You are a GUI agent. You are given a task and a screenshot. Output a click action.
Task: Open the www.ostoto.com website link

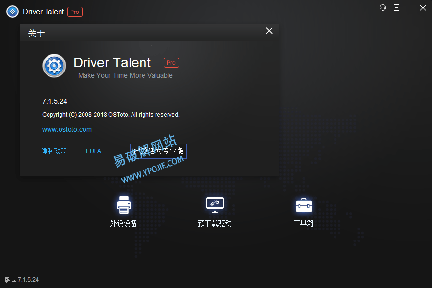[67, 129]
